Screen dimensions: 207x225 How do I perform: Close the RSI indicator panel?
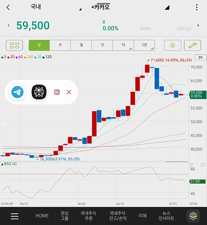coord(203,165)
